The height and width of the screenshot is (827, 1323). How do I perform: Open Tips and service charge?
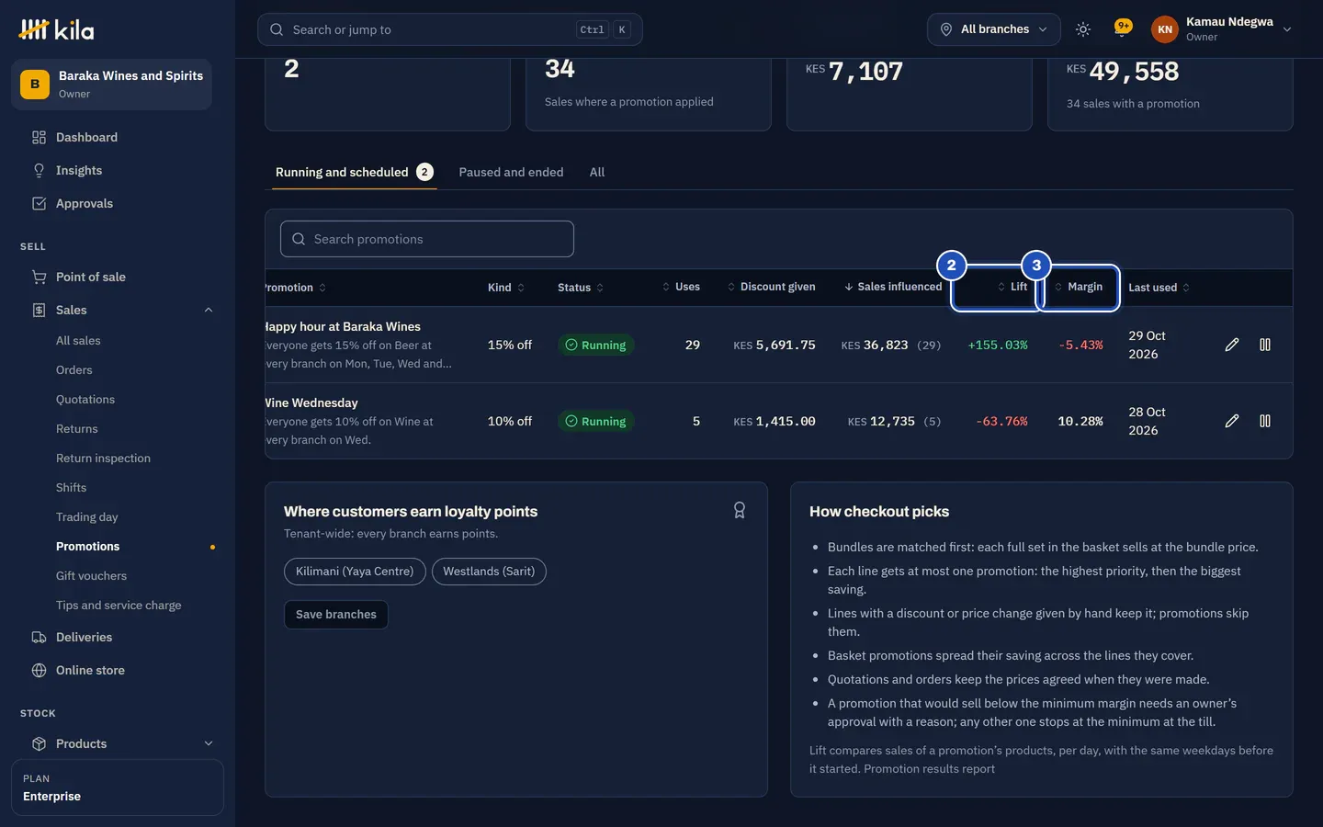pyautogui.click(x=119, y=606)
